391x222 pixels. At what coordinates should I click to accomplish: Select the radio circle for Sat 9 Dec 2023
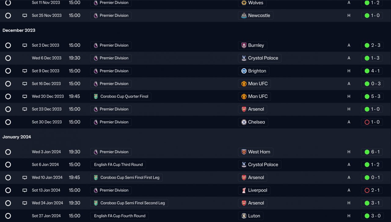8,71
